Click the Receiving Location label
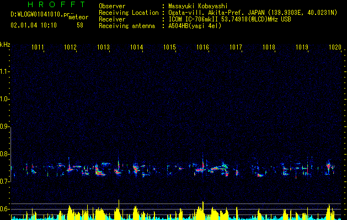Viewport: 347px width, 220px height. tap(129, 13)
